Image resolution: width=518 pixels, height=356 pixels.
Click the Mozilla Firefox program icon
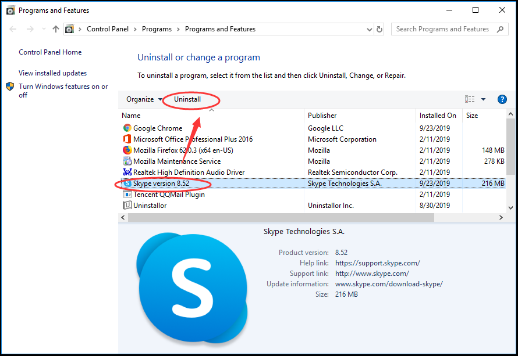[x=127, y=150]
